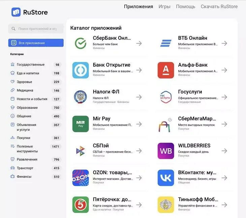
Task: Open ВТБ Онлайн via its arrow
Action: tap(224, 43)
